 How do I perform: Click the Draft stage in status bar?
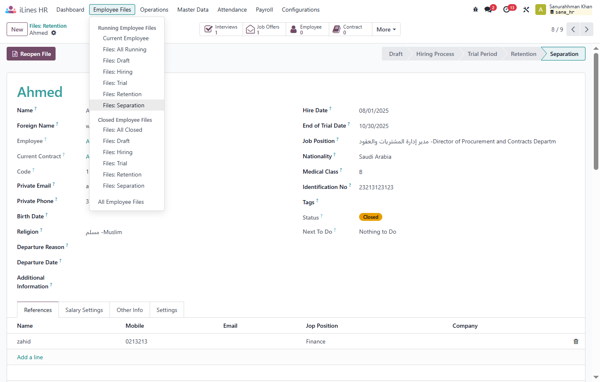click(396, 54)
